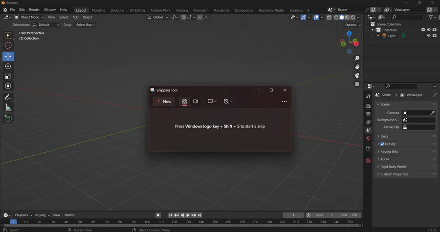
Task: Toggle the show overlays button in the header
Action: (316, 18)
